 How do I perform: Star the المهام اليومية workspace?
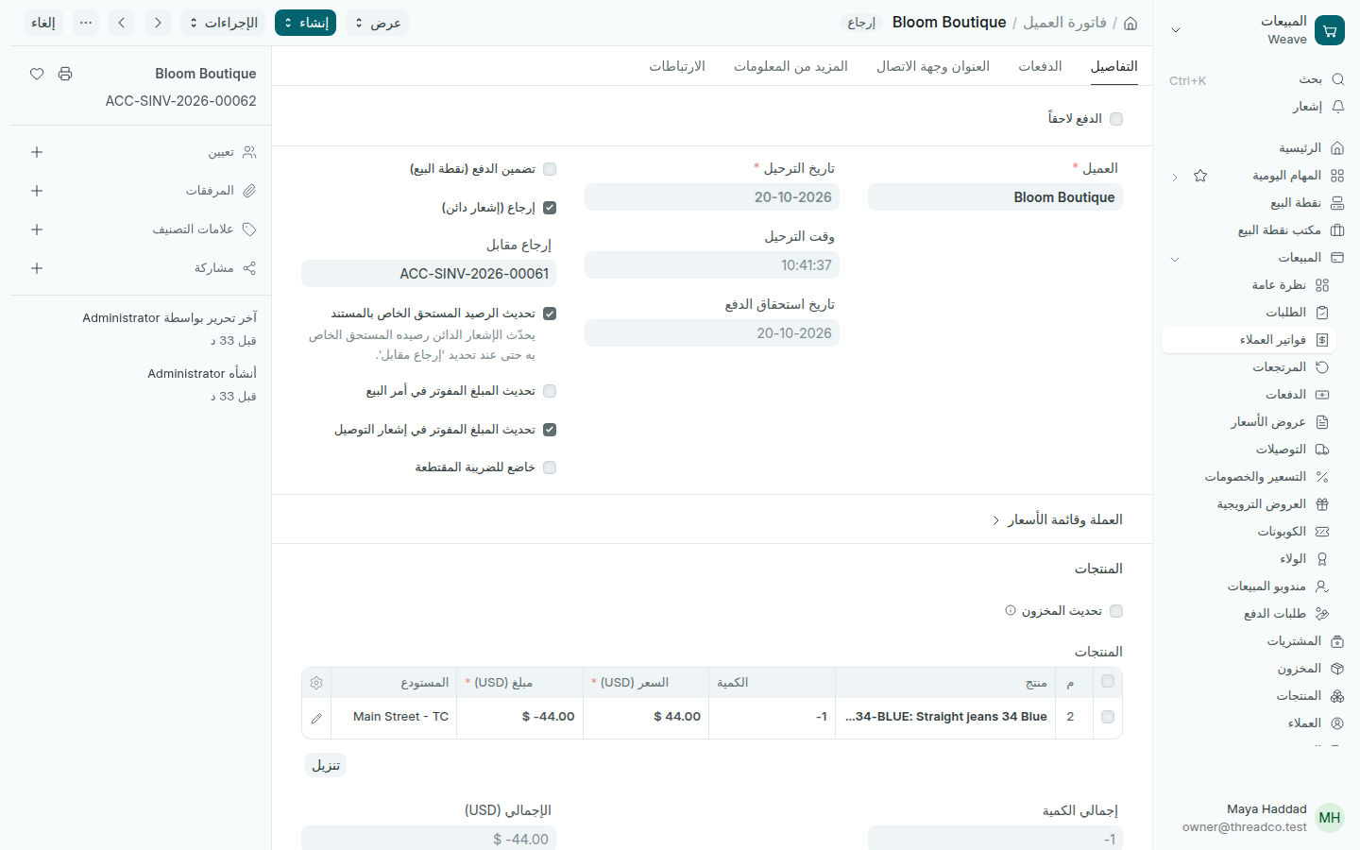tap(1200, 176)
